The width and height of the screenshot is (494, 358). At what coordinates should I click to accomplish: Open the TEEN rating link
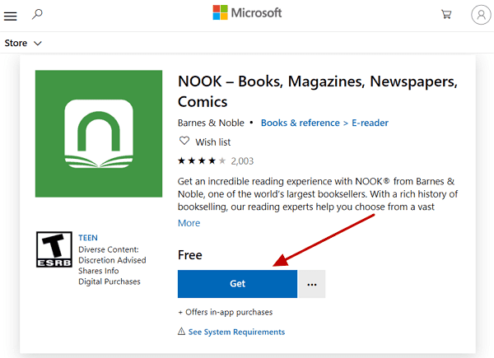(x=88, y=238)
